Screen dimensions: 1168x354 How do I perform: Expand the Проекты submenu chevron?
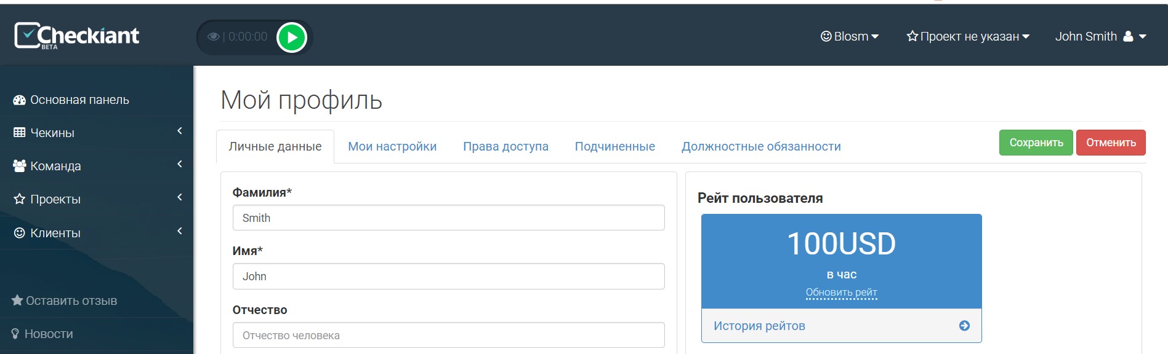click(180, 197)
